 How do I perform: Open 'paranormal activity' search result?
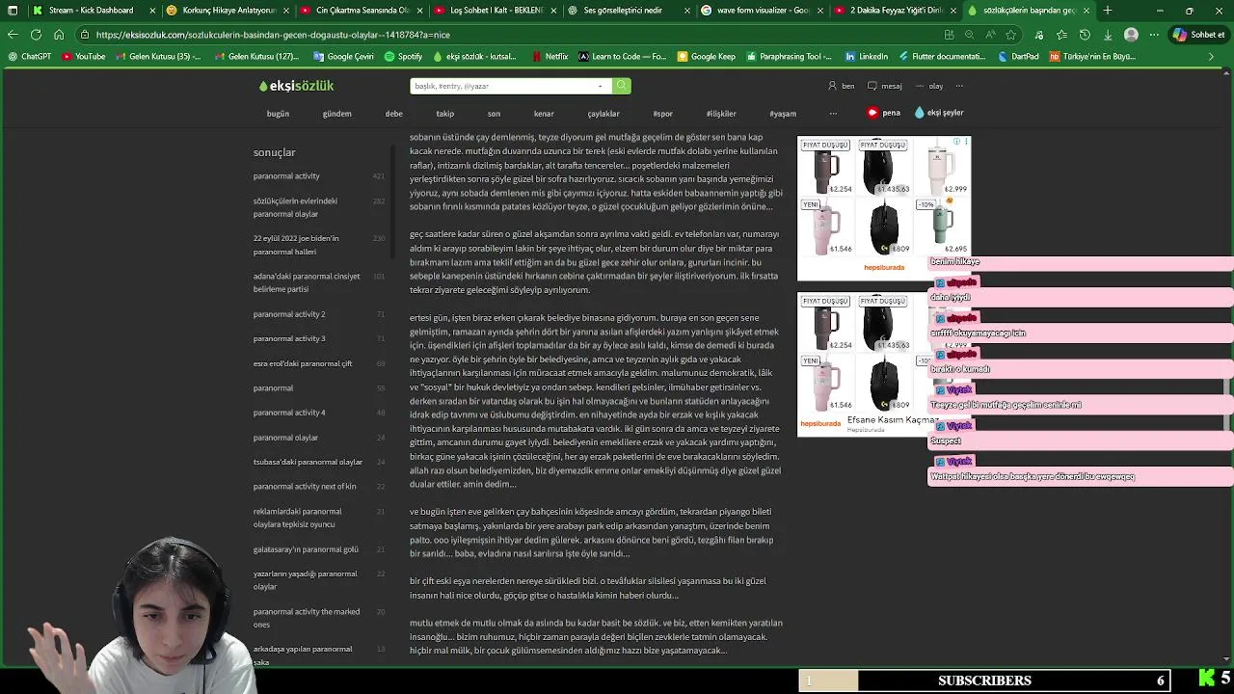point(286,176)
